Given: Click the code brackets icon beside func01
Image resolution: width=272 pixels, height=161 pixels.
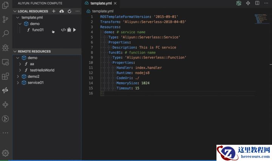Looking at the screenshot, I should (x=63, y=30).
